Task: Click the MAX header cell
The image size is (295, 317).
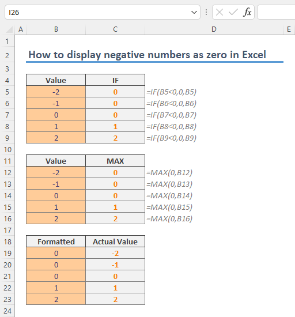Action: pyautogui.click(x=115, y=161)
